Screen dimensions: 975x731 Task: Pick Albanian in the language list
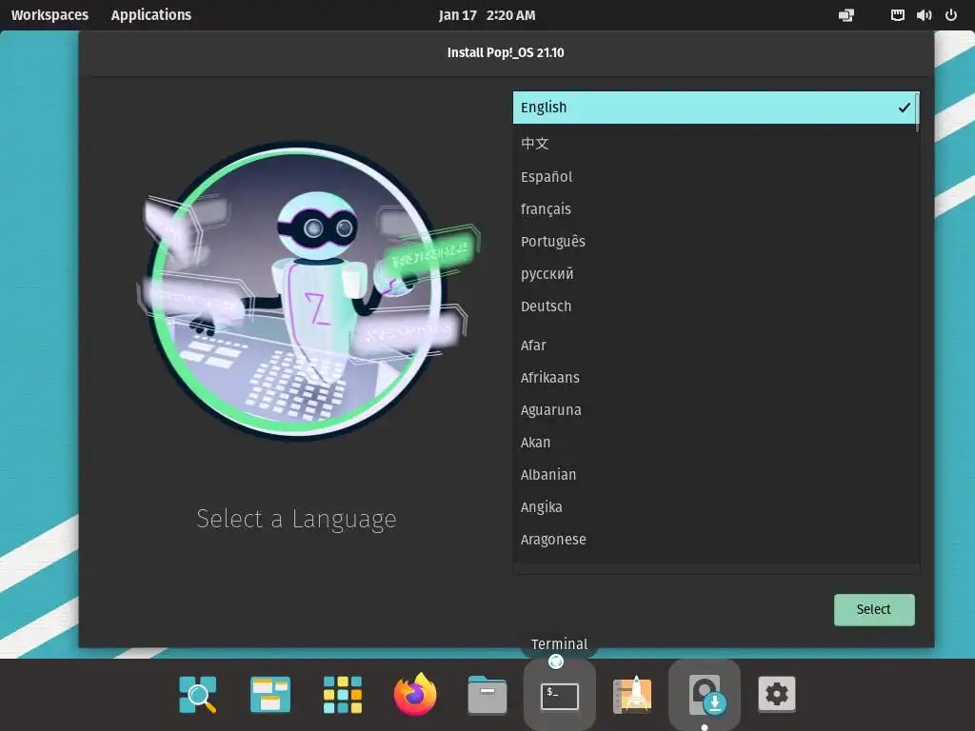click(x=714, y=474)
